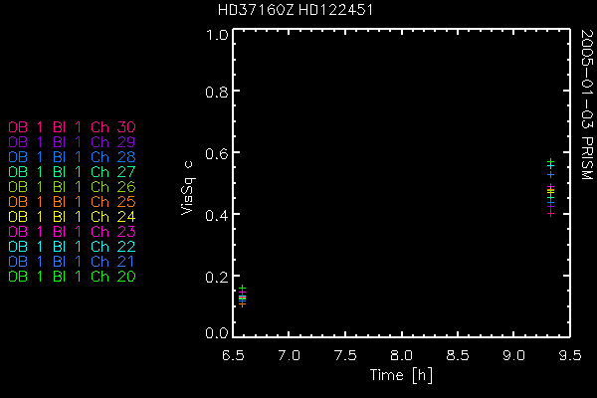The height and width of the screenshot is (398, 597).
Task: Click the vertical '2005-01-03 PRISM' label
Action: coord(586,104)
